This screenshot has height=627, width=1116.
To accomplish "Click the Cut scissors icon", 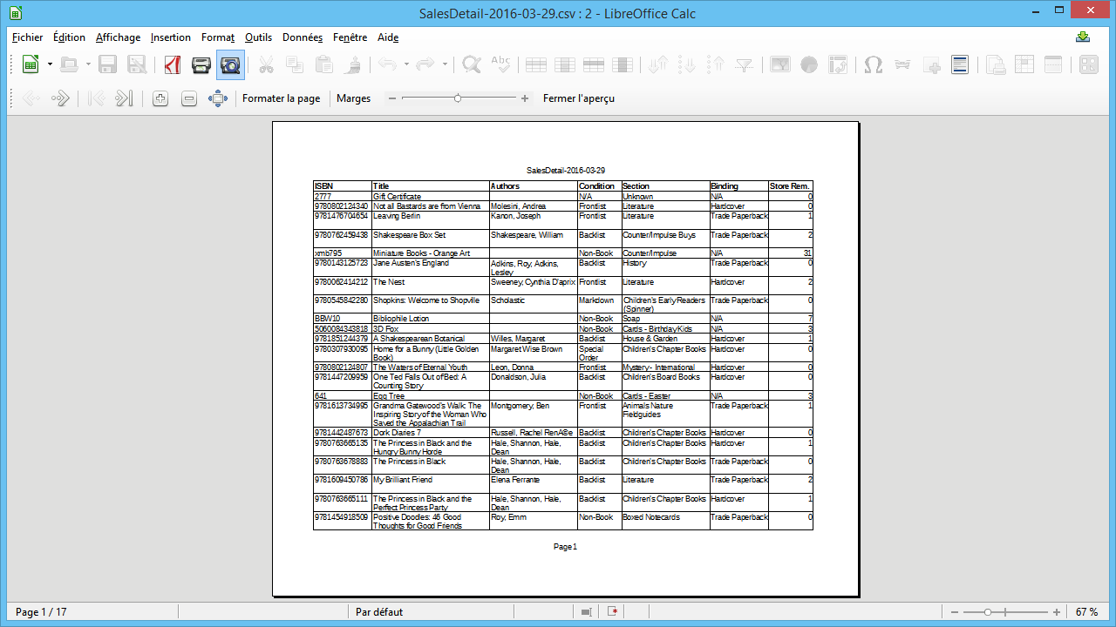I will [x=266, y=64].
